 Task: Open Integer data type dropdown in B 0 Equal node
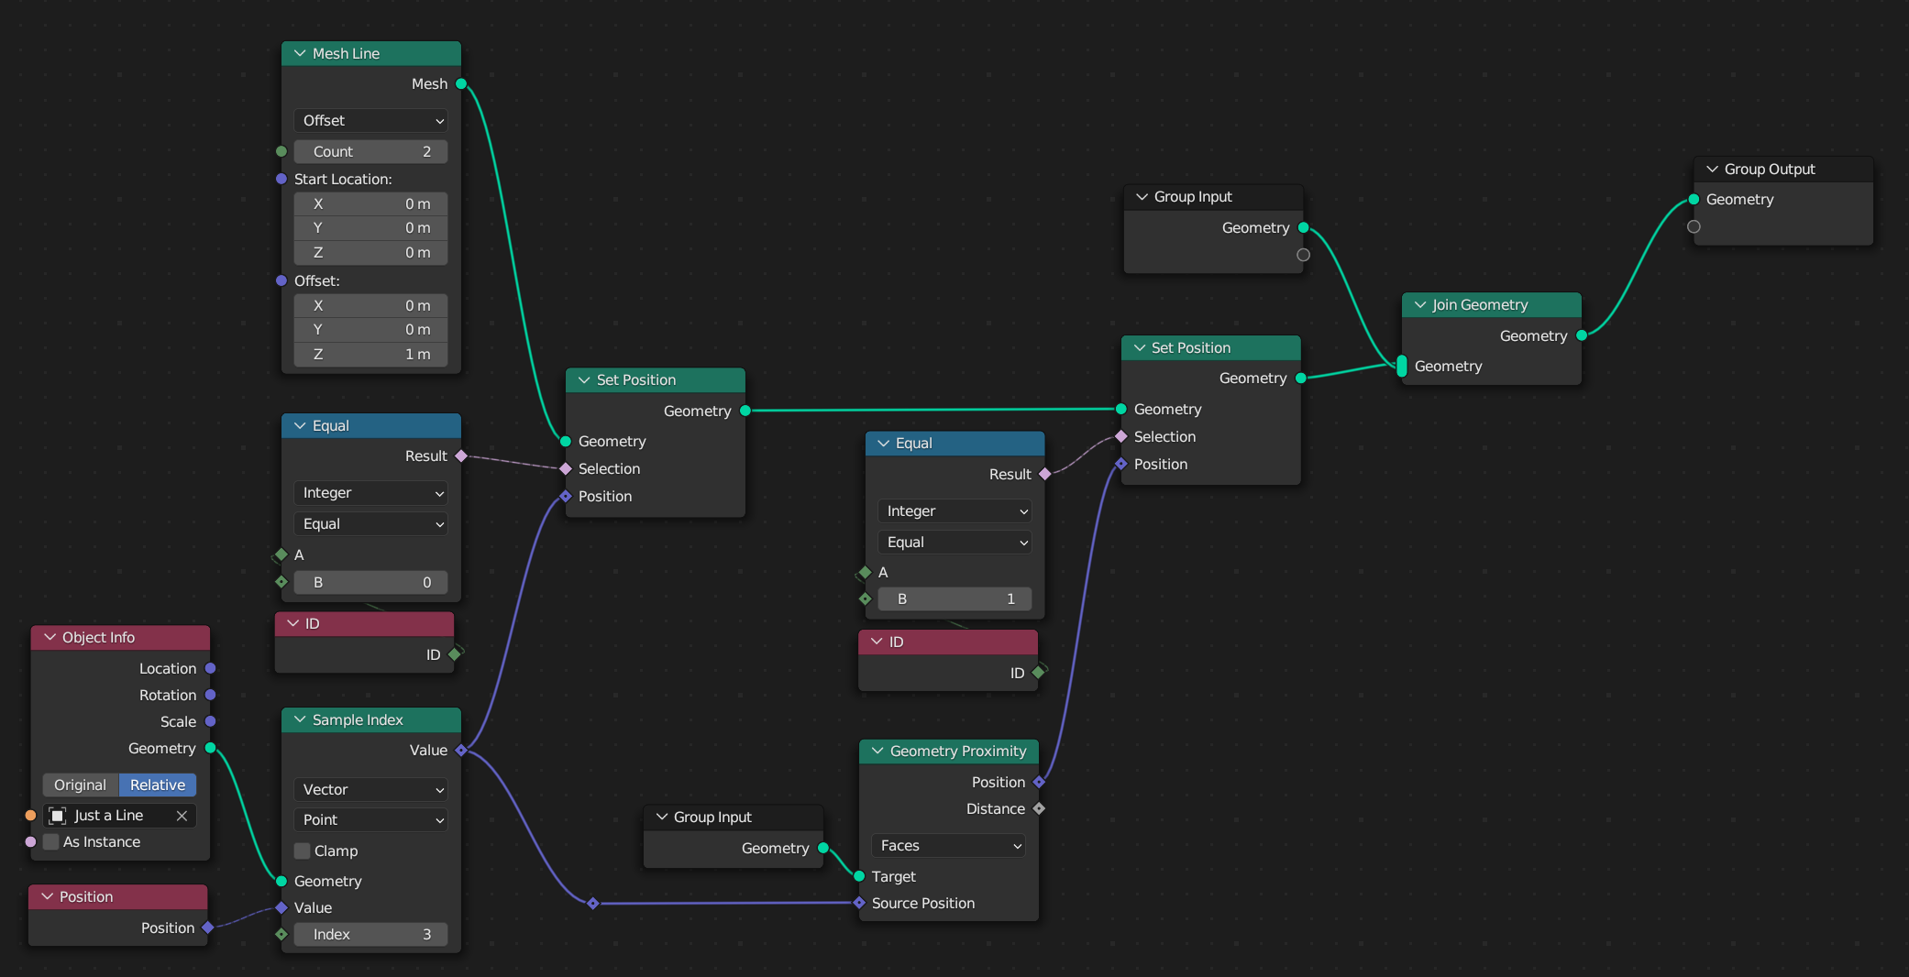point(370,493)
